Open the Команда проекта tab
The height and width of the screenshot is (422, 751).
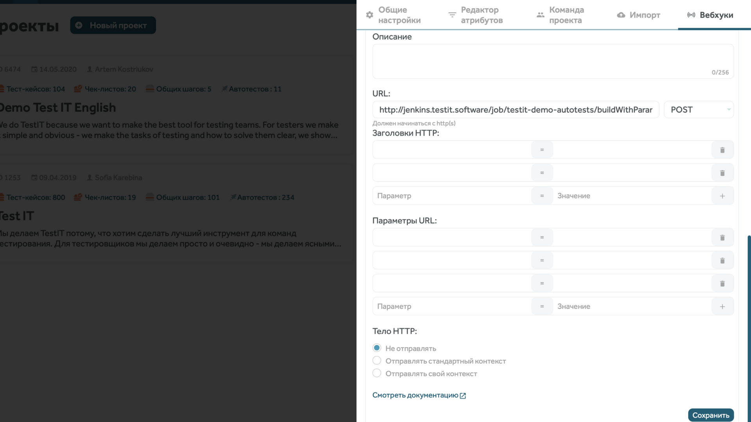[x=561, y=15]
